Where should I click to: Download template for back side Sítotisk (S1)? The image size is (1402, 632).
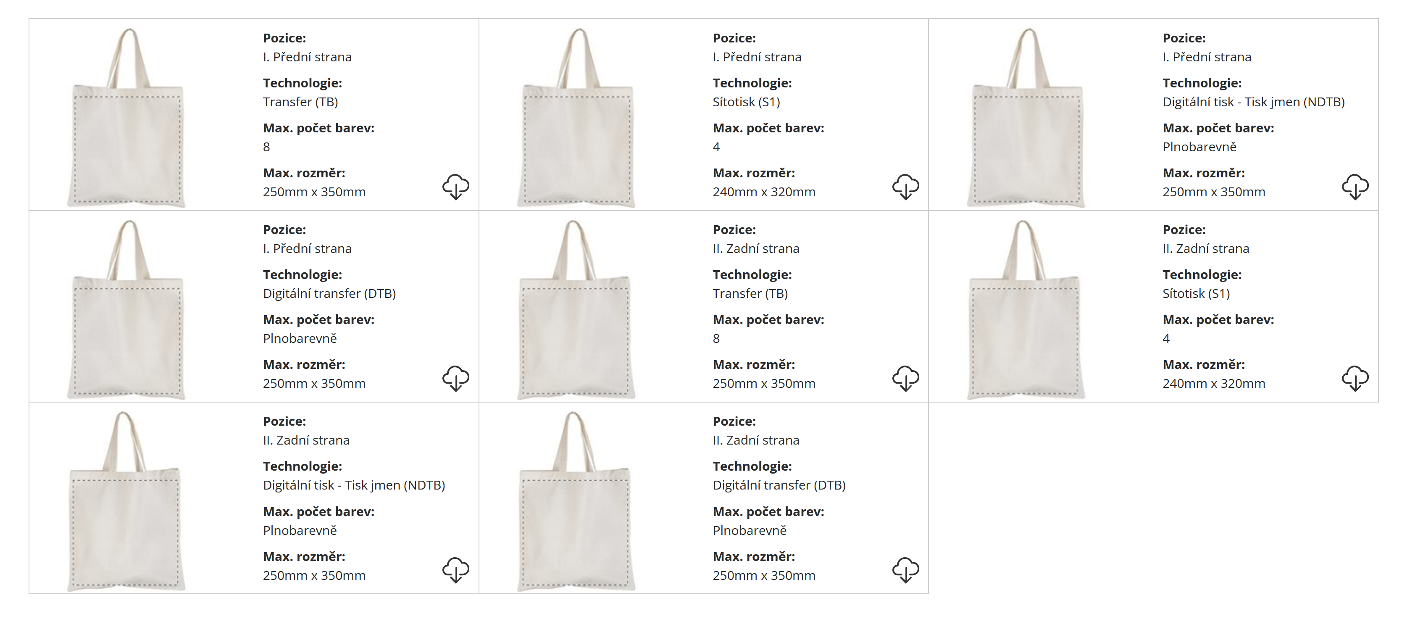(1355, 378)
